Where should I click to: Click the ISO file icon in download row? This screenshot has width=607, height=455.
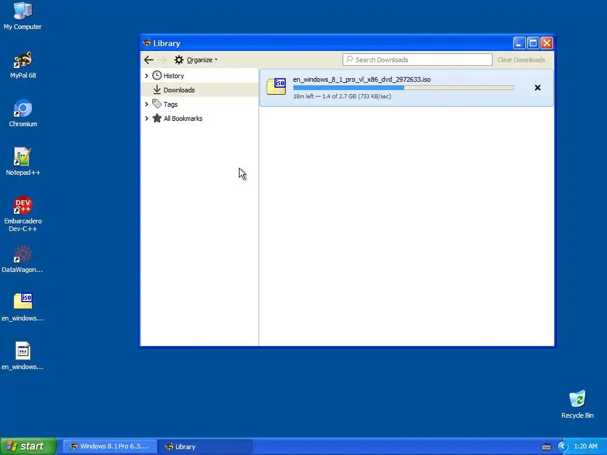[x=276, y=86]
